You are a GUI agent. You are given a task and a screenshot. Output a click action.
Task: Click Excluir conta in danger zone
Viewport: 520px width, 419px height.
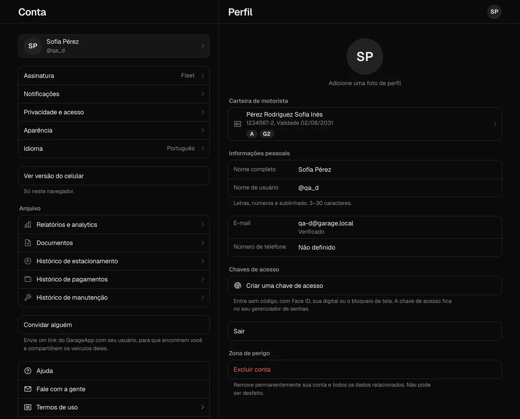[365, 370]
